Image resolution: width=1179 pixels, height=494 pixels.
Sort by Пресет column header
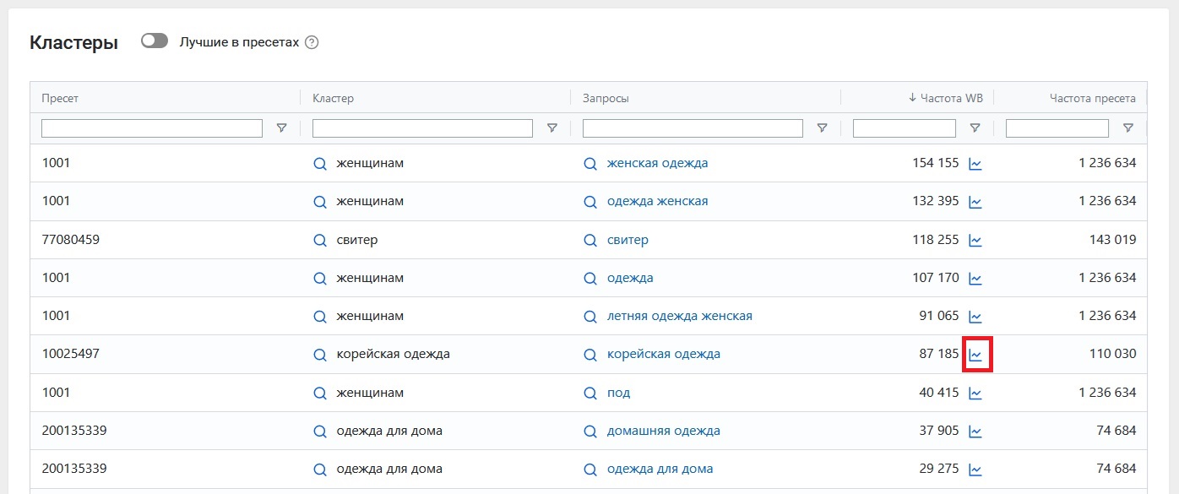tap(60, 98)
